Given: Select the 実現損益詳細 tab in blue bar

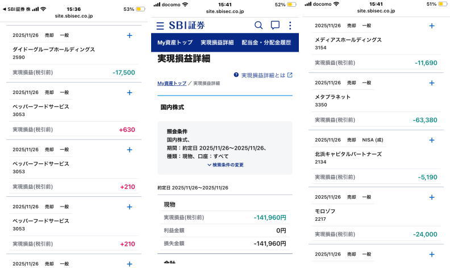Looking at the screenshot, I should tap(217, 43).
